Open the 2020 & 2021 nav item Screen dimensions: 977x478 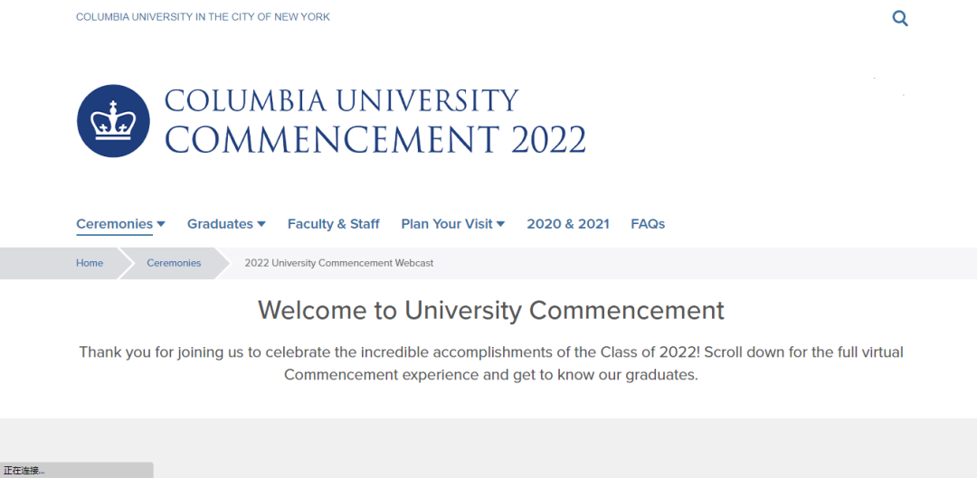click(568, 224)
